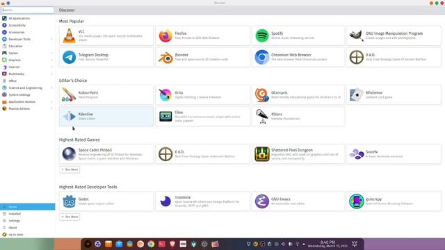Select the GNU Emacs icon
The width and height of the screenshot is (445, 250).
[x=262, y=201]
